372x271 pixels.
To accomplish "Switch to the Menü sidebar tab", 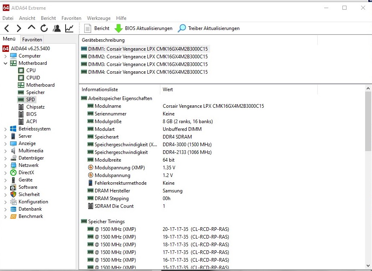I will (x=9, y=39).
